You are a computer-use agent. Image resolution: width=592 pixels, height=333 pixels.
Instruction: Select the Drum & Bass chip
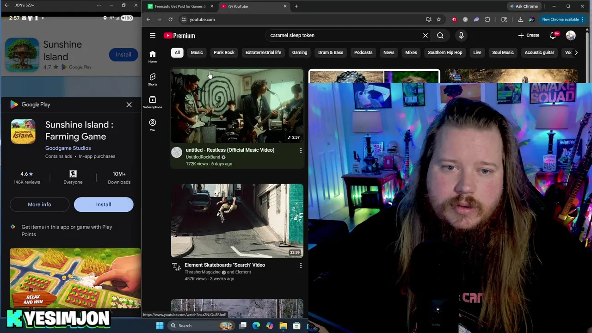[331, 53]
